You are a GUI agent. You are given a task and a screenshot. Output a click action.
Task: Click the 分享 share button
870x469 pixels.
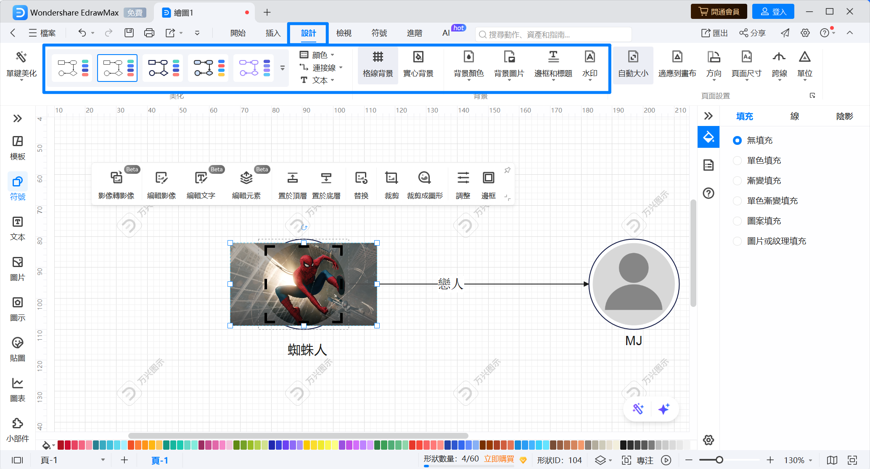pos(752,33)
